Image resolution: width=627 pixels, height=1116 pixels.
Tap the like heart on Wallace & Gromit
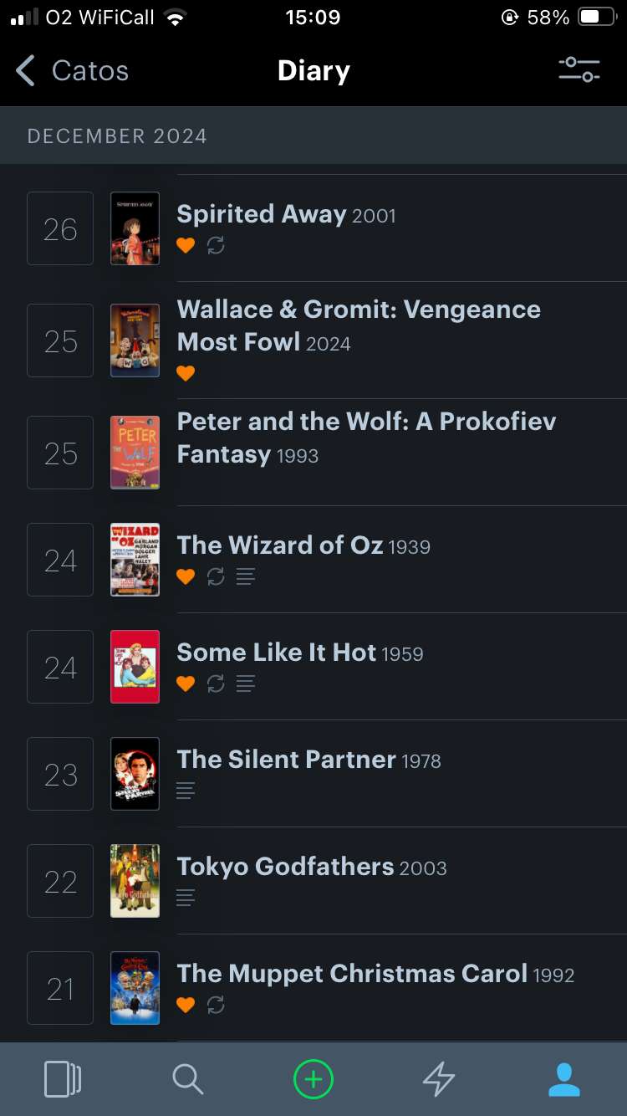186,373
